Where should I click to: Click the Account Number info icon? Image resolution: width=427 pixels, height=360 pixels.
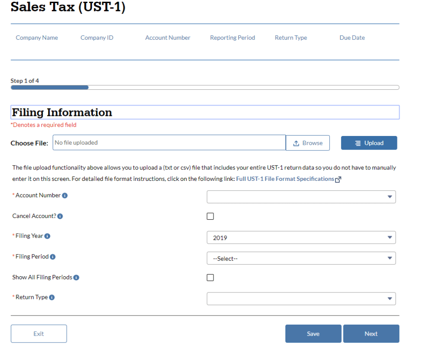(65, 195)
